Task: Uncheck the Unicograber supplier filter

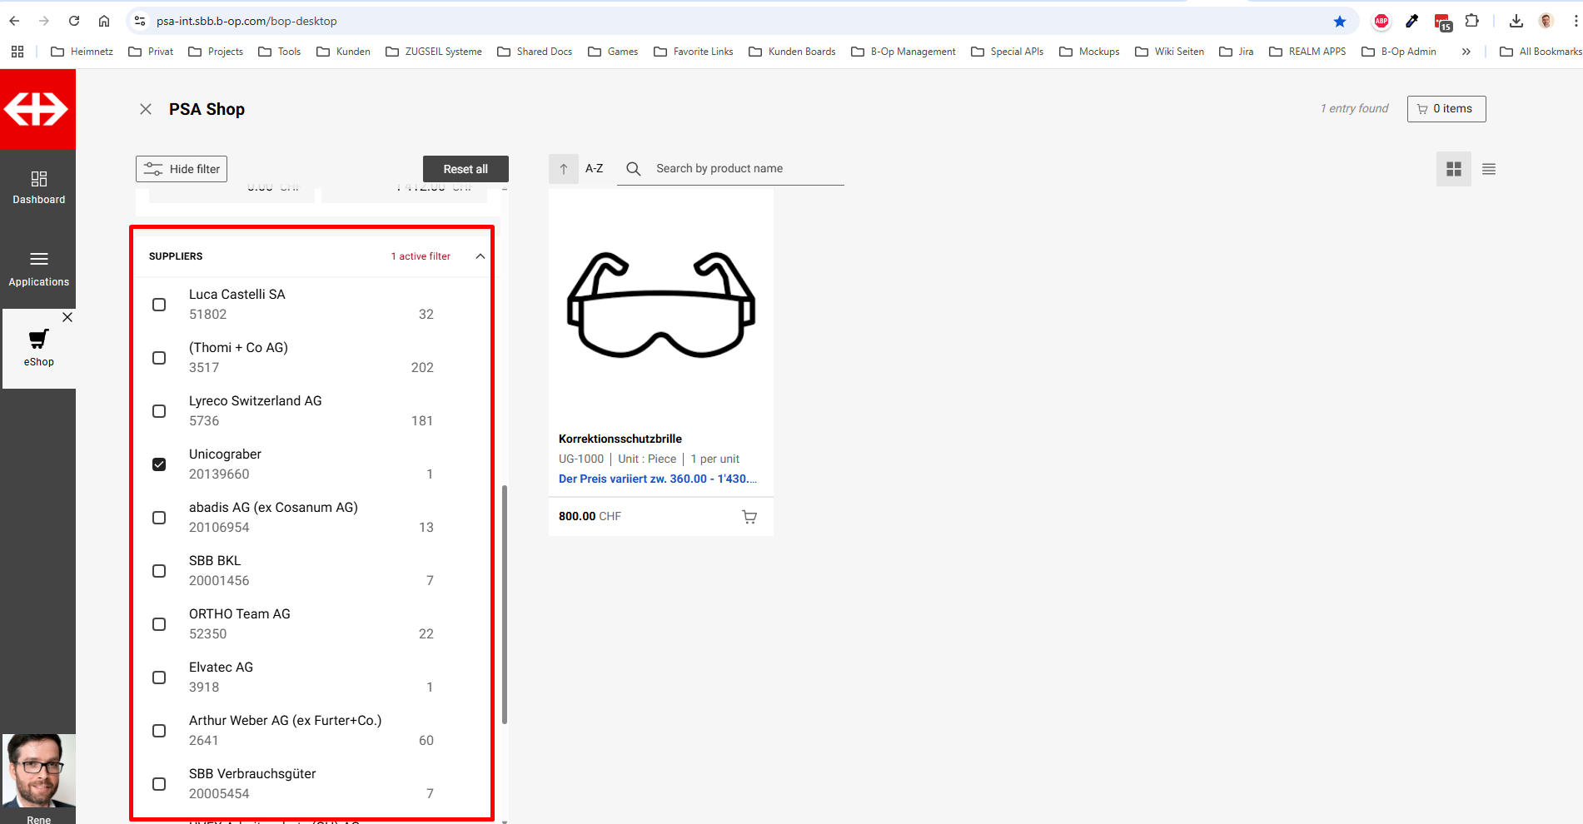Action: 159,464
